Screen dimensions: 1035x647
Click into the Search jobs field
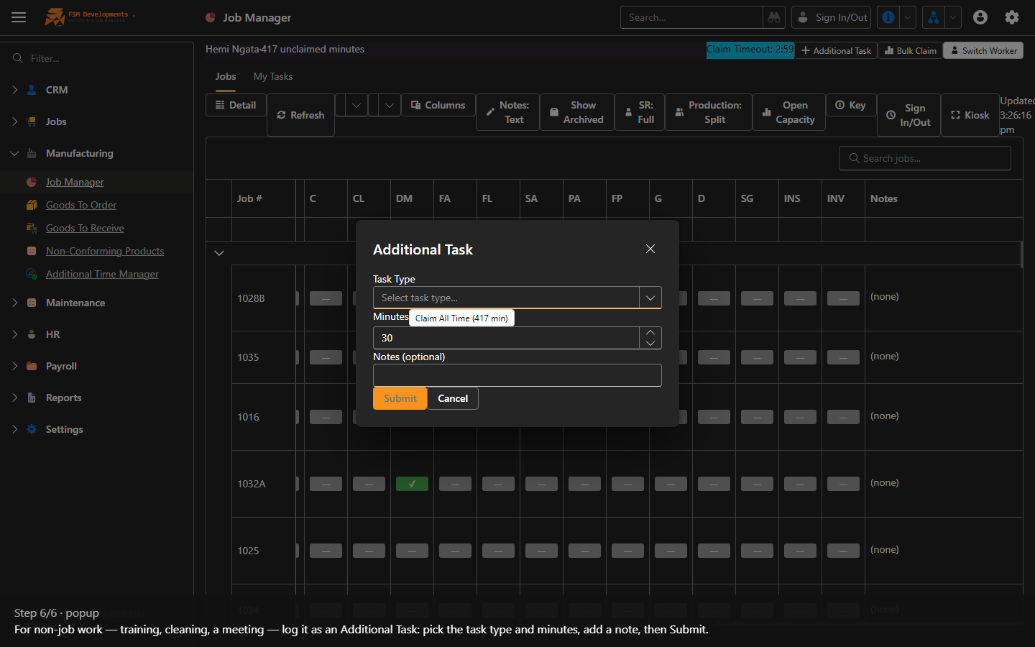click(x=924, y=158)
